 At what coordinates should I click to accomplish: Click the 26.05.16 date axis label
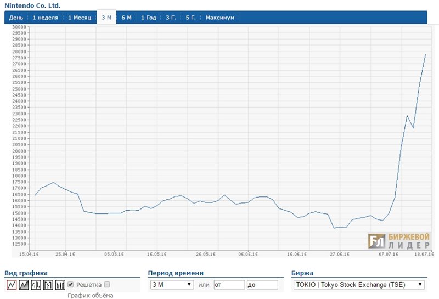click(206, 254)
